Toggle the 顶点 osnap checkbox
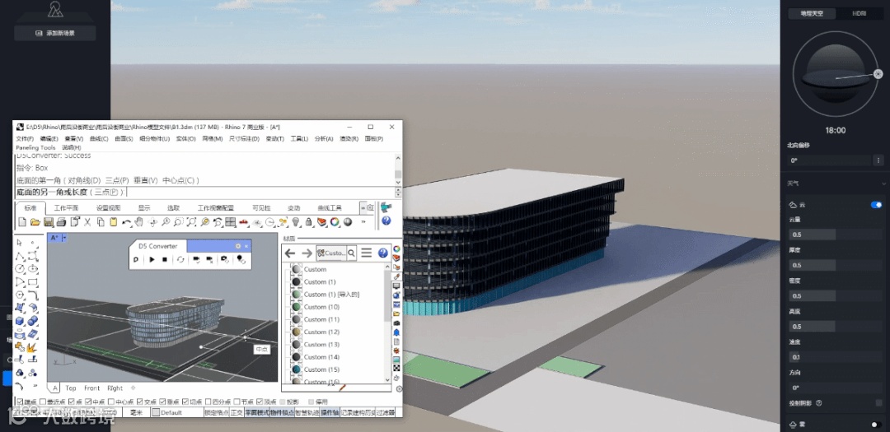 260,402
